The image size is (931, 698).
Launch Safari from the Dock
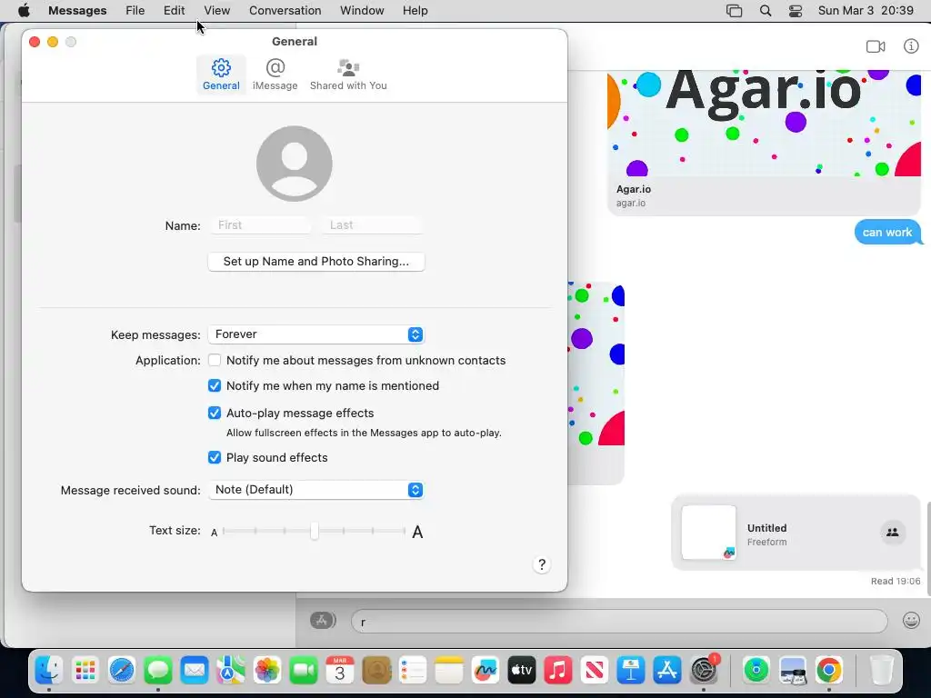click(x=122, y=671)
